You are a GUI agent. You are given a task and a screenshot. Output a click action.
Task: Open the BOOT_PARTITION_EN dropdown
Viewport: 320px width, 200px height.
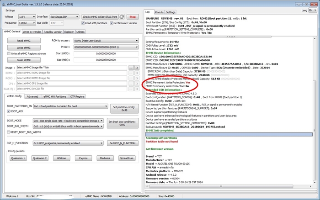(x=70, y=106)
